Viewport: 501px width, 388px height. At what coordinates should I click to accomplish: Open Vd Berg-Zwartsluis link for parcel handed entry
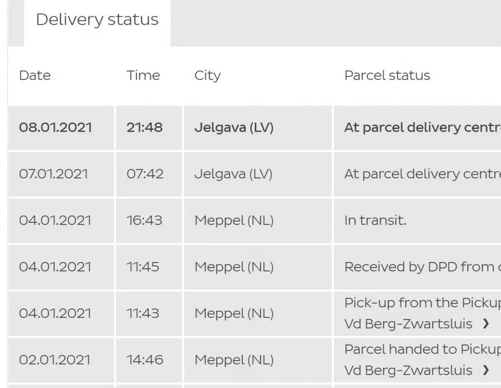click(408, 370)
